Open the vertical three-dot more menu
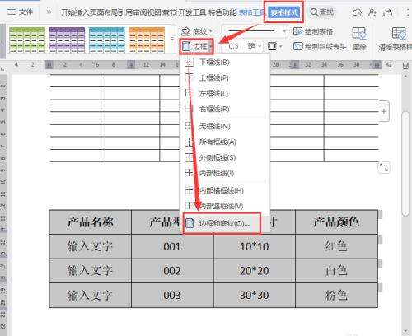This screenshot has height=336, width=412. pyautogui.click(x=407, y=12)
